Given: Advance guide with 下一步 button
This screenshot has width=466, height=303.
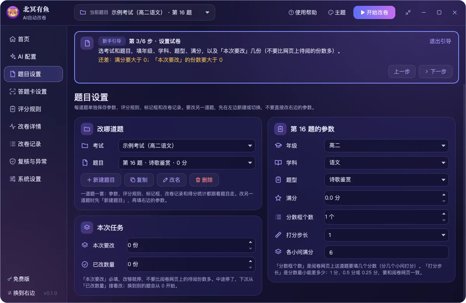Looking at the screenshot, I should (x=436, y=71).
